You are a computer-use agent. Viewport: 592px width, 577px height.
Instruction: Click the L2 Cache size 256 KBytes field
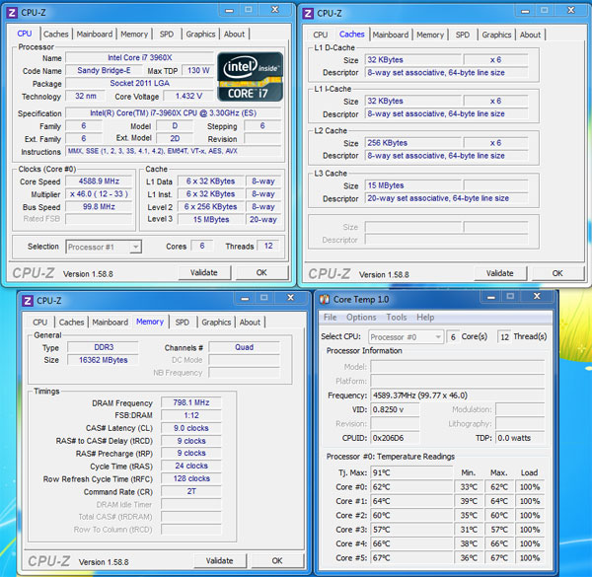coord(413,143)
